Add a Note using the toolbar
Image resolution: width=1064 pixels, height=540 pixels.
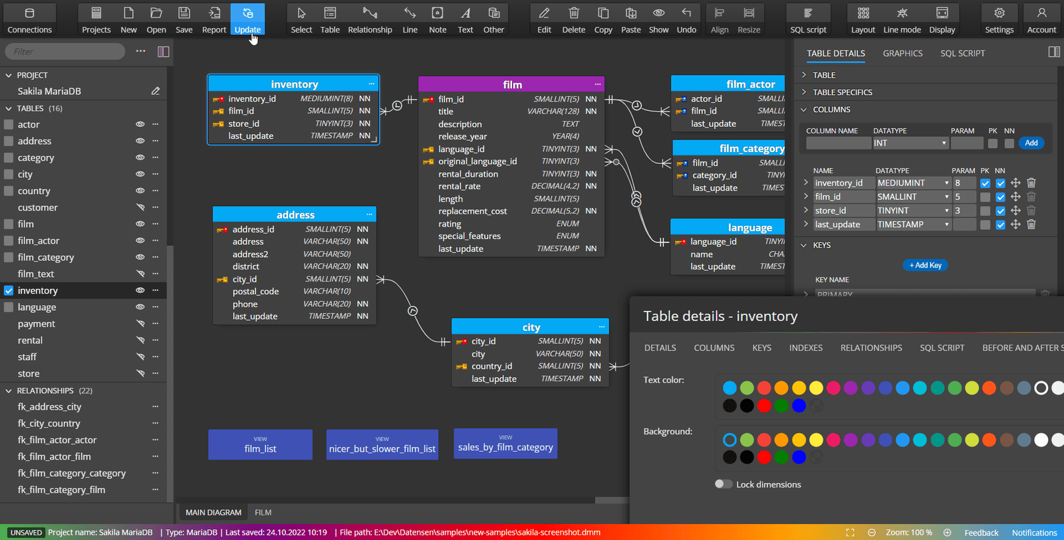(x=438, y=19)
